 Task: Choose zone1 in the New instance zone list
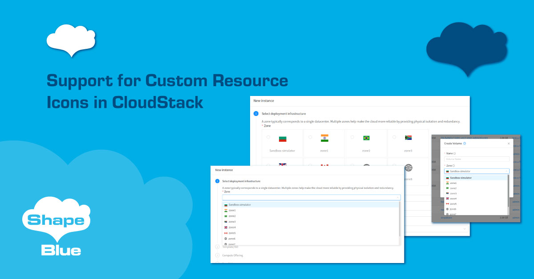tap(311, 210)
